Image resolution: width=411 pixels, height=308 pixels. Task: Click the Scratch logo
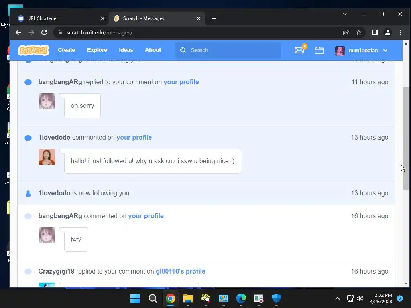(34, 50)
